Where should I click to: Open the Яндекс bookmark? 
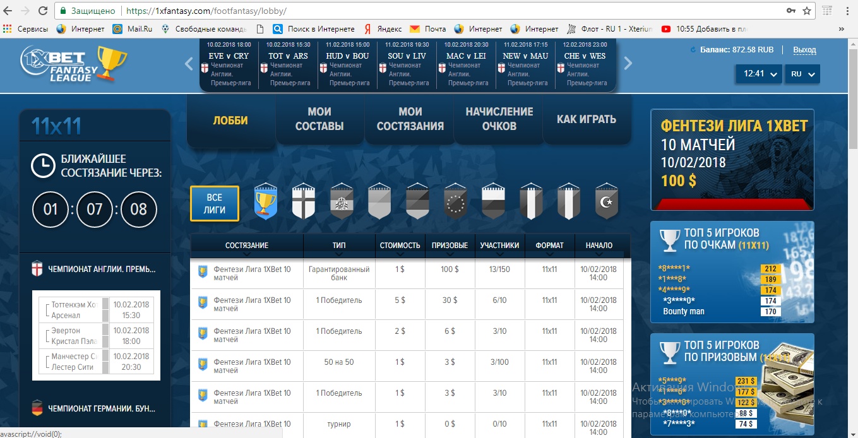[383, 29]
